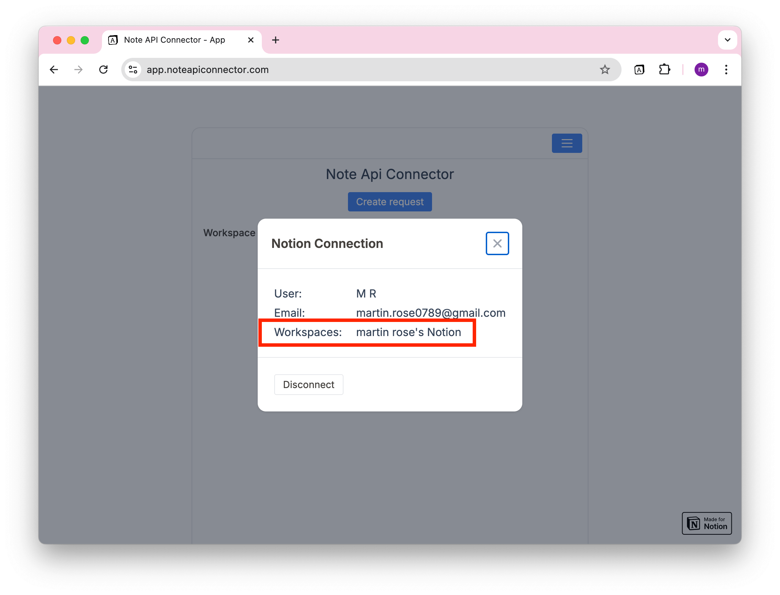Disconnect the Notion account

click(x=308, y=384)
